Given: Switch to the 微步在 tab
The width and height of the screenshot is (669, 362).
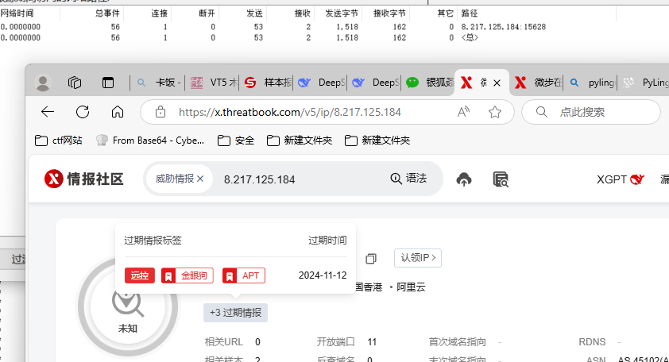Looking at the screenshot, I should pos(539,83).
